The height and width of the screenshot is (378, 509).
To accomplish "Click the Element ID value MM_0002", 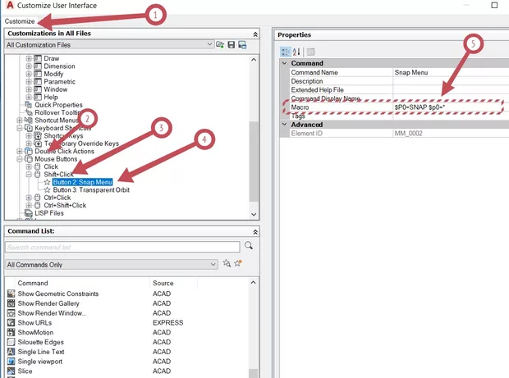I will pos(408,133).
